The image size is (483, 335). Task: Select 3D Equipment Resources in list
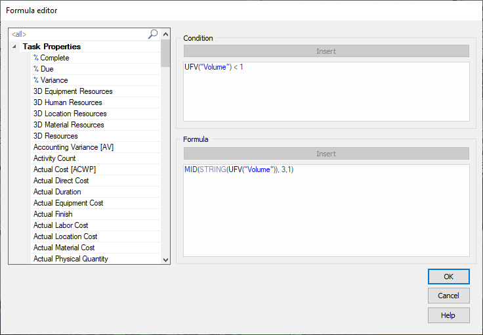click(73, 91)
